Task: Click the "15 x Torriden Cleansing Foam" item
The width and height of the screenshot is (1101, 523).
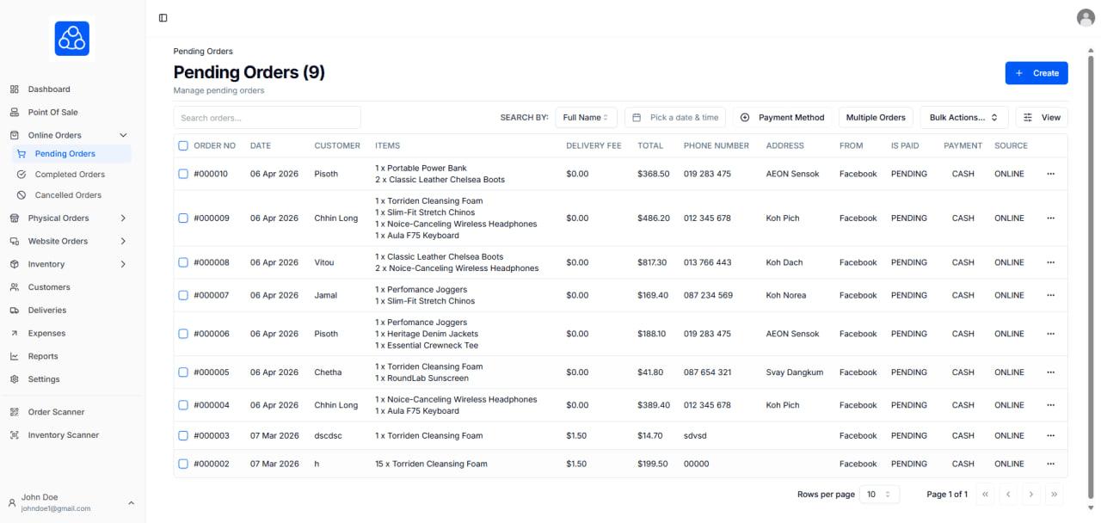Action: [x=431, y=464]
